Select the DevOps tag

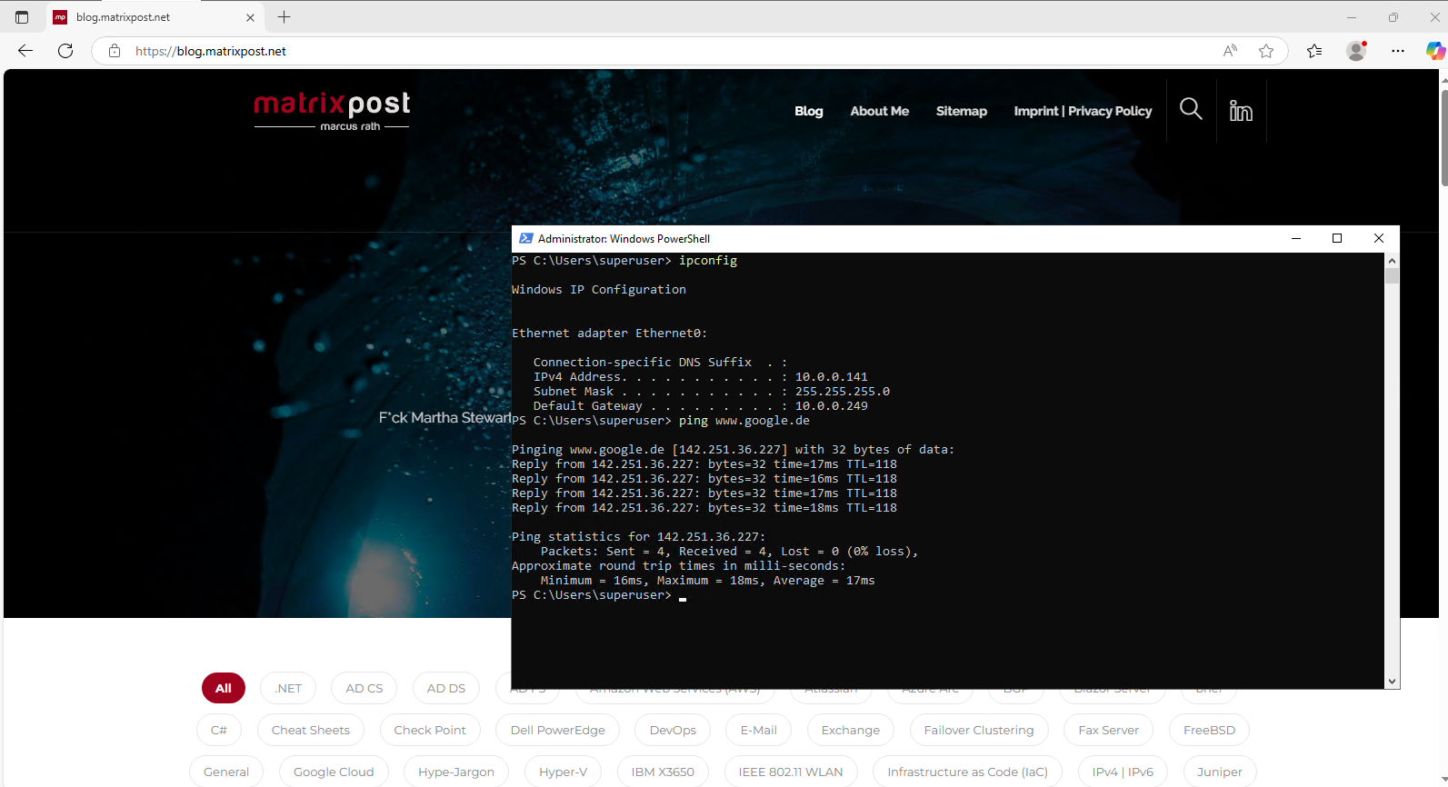pos(673,730)
